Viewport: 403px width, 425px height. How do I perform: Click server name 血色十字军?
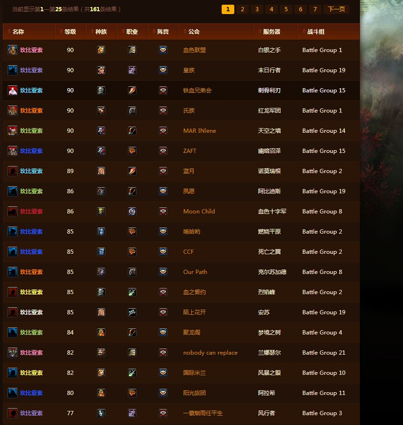pos(272,212)
